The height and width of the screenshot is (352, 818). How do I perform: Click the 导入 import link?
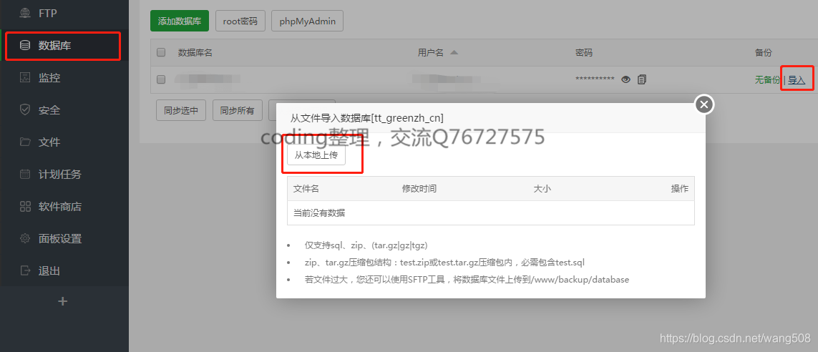coord(797,80)
